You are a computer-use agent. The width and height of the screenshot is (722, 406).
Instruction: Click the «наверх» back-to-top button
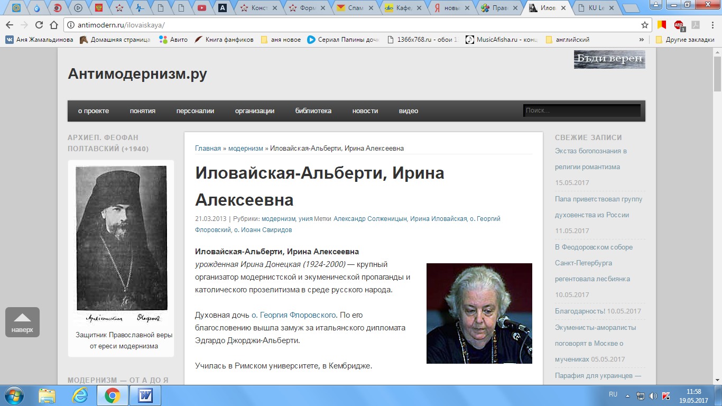23,322
